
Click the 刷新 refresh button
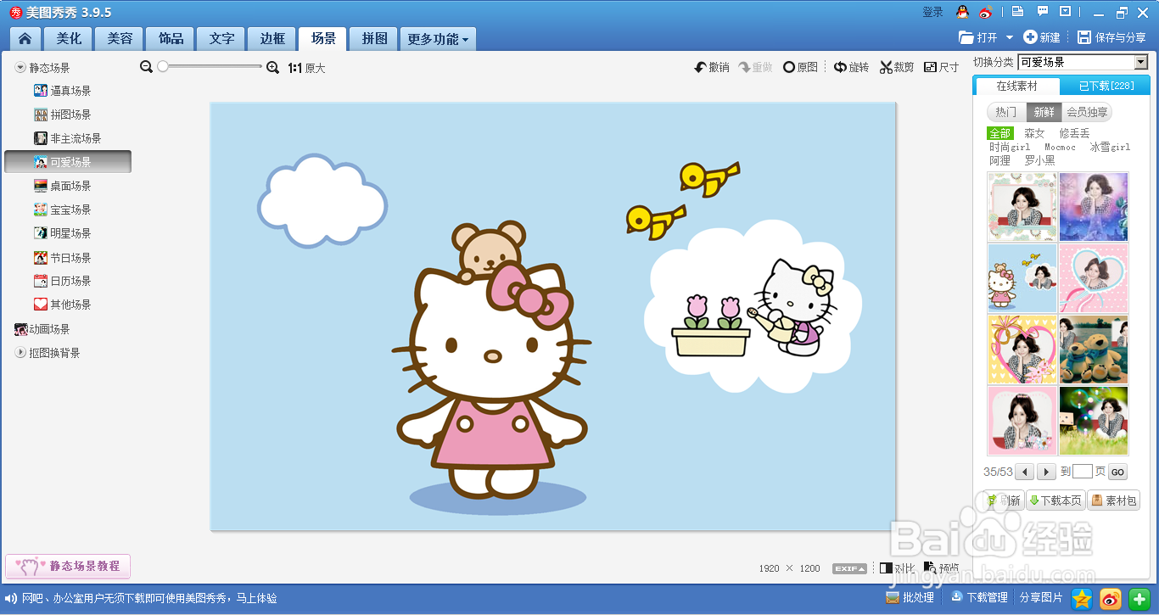point(1005,500)
